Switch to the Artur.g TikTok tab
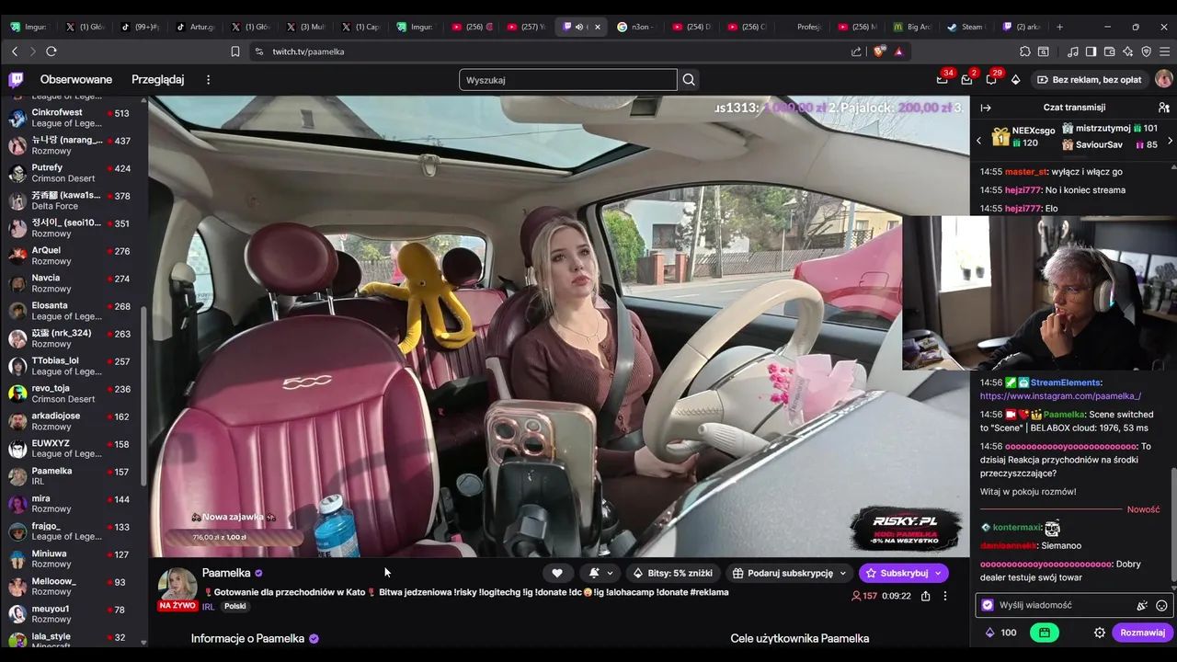The image size is (1177, 662). click(194, 27)
